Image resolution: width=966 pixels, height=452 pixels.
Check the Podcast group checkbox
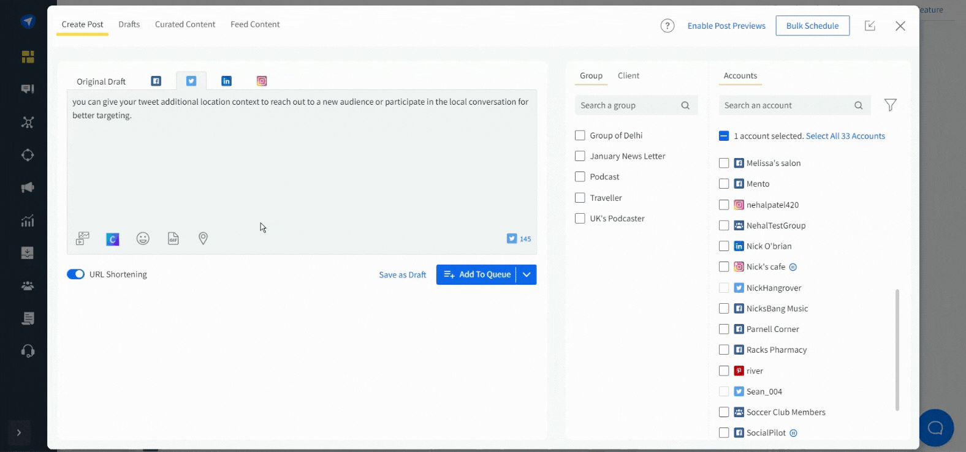pos(580,177)
